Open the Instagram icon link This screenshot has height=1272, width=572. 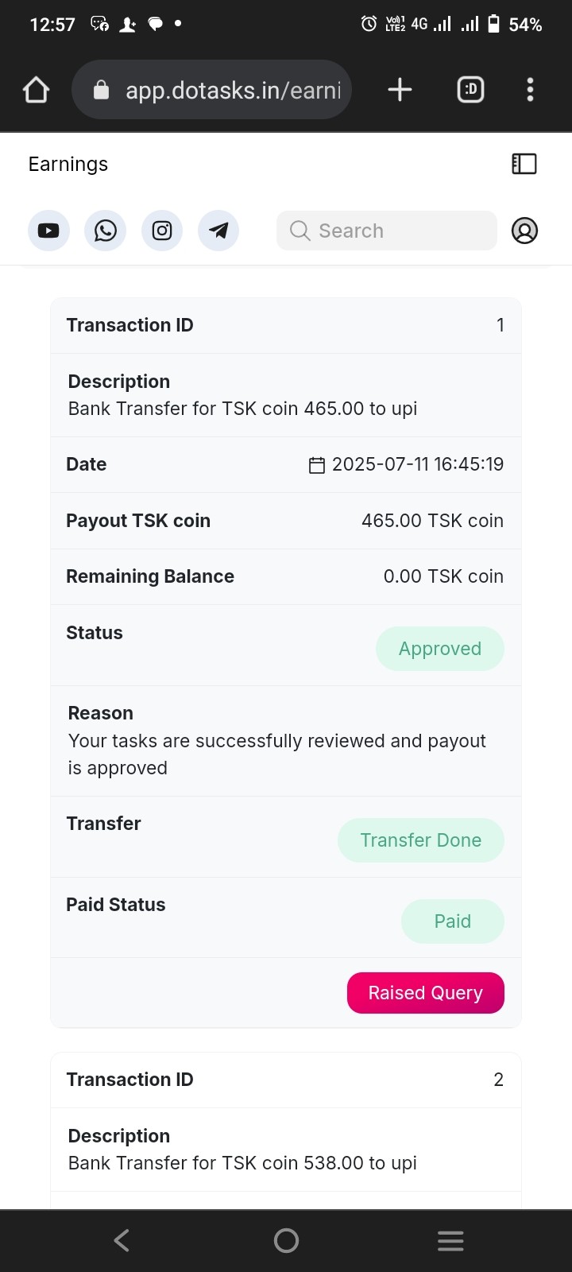click(162, 231)
